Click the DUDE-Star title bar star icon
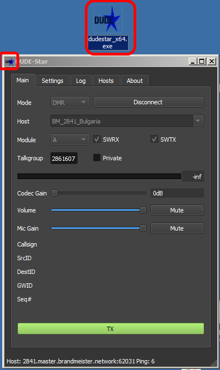 [10, 62]
